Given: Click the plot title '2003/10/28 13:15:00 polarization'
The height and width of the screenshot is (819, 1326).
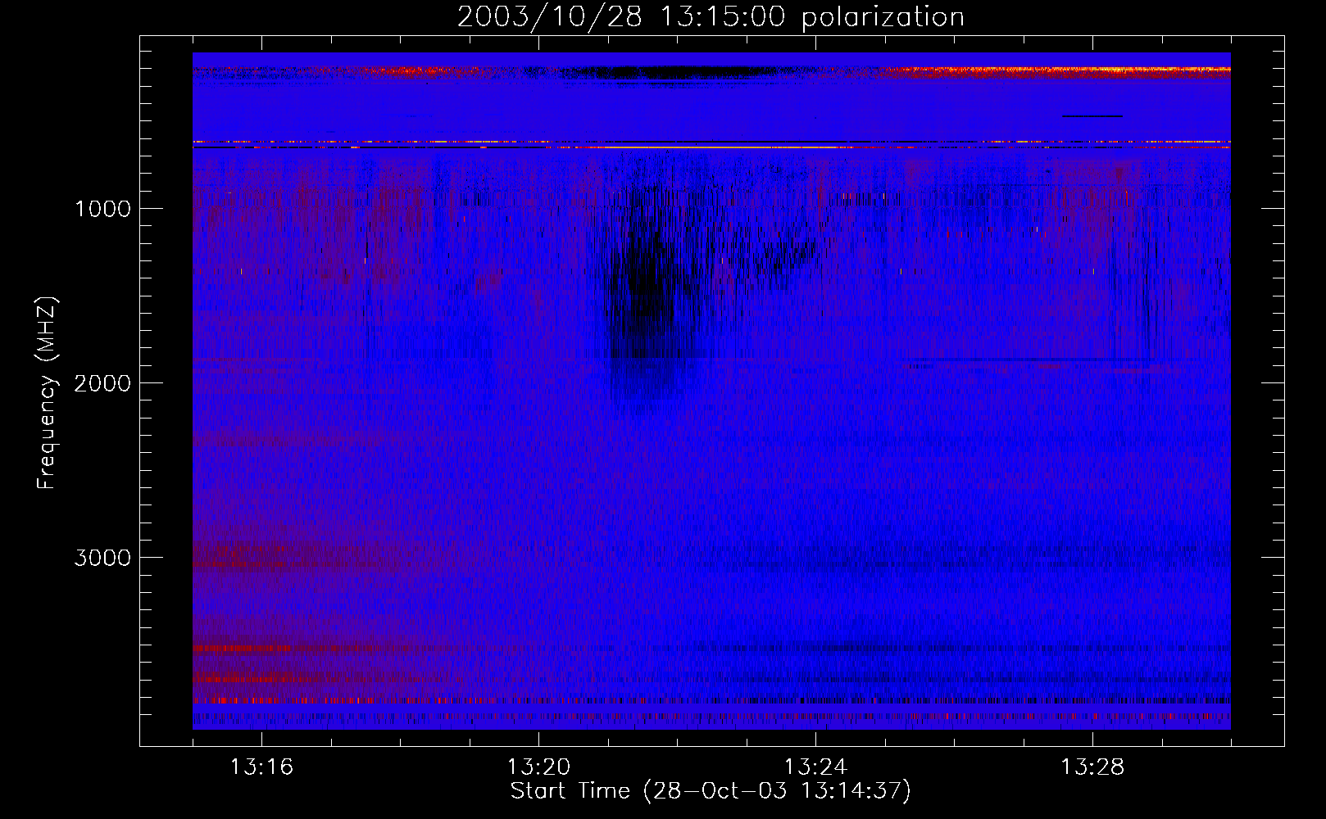Looking at the screenshot, I should pos(711,16).
